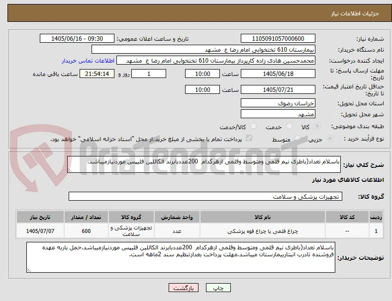
Task: Select the کالا radio button
Action: pyautogui.click(x=317, y=126)
